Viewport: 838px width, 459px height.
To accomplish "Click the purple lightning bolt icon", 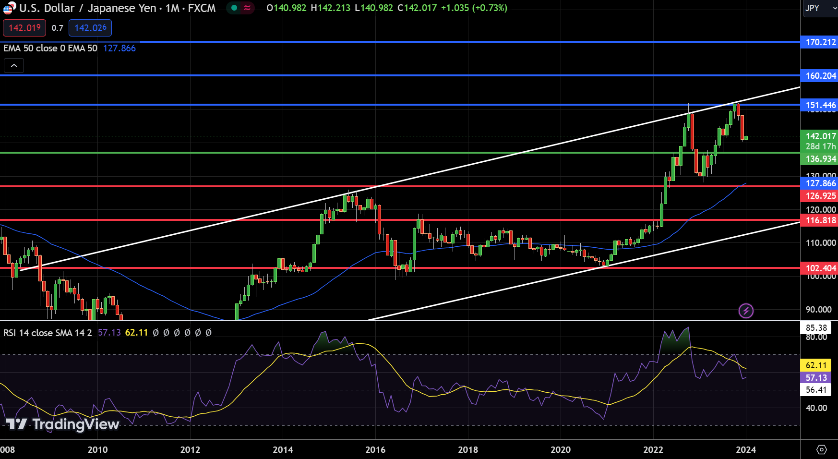I will (x=746, y=311).
